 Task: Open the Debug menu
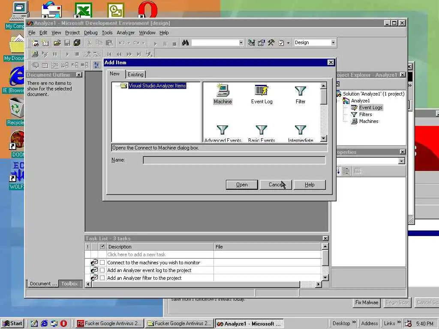(91, 33)
